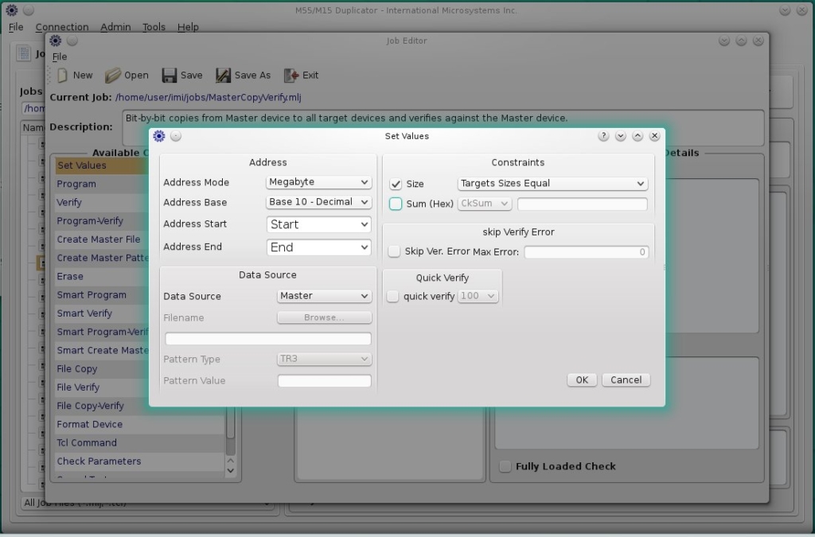Open the Address End combo box
Viewport: 815px width, 537px height.
coord(318,247)
